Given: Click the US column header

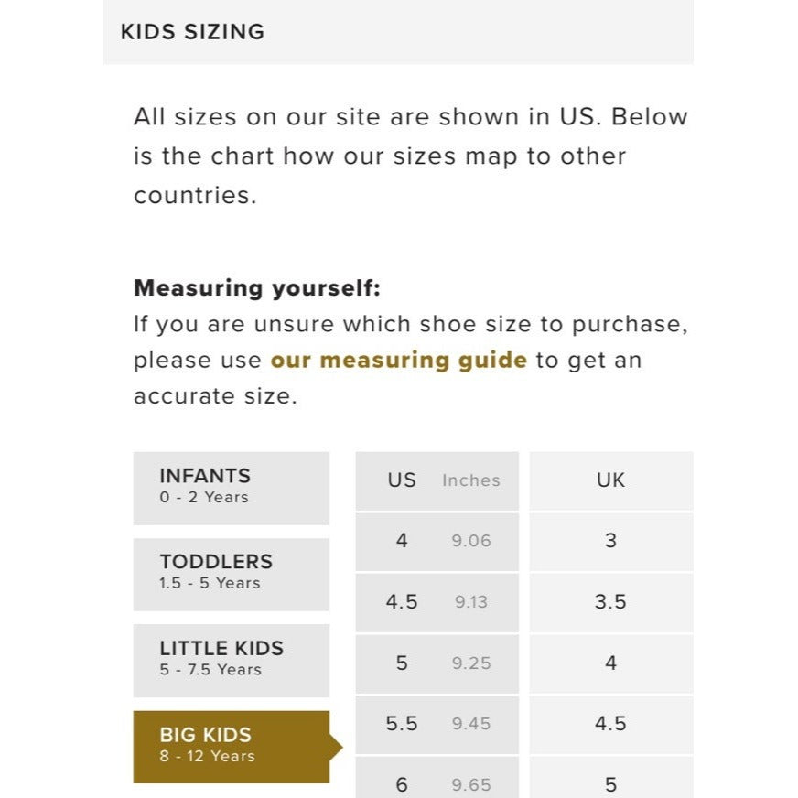Looking at the screenshot, I should [402, 480].
